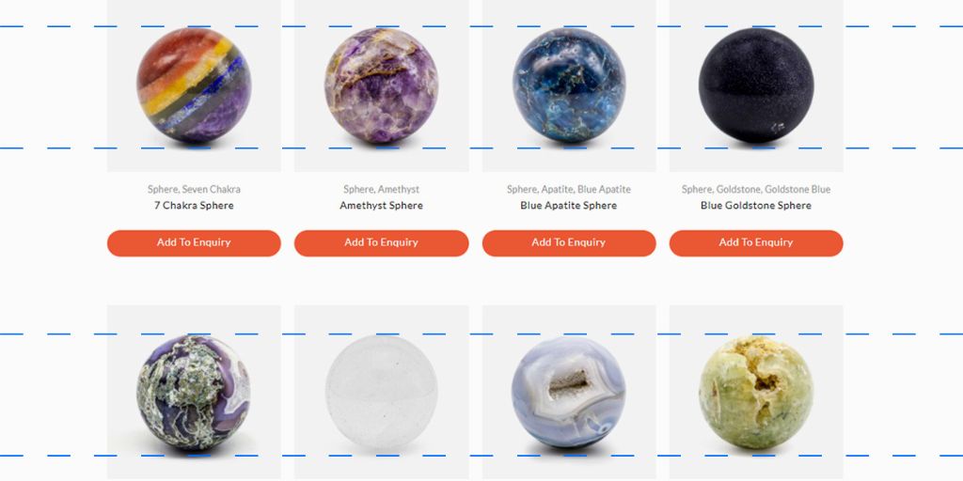View the pale green druzy sphere image
Image resolution: width=963 pixels, height=481 pixels.
756,393
